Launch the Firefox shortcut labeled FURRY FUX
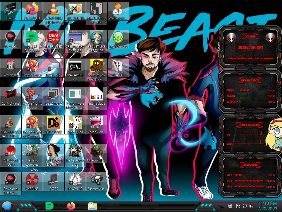 [32, 11]
